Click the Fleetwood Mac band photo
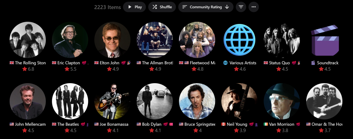Viewport: 353px width, 139px height. pyautogui.click(x=197, y=40)
